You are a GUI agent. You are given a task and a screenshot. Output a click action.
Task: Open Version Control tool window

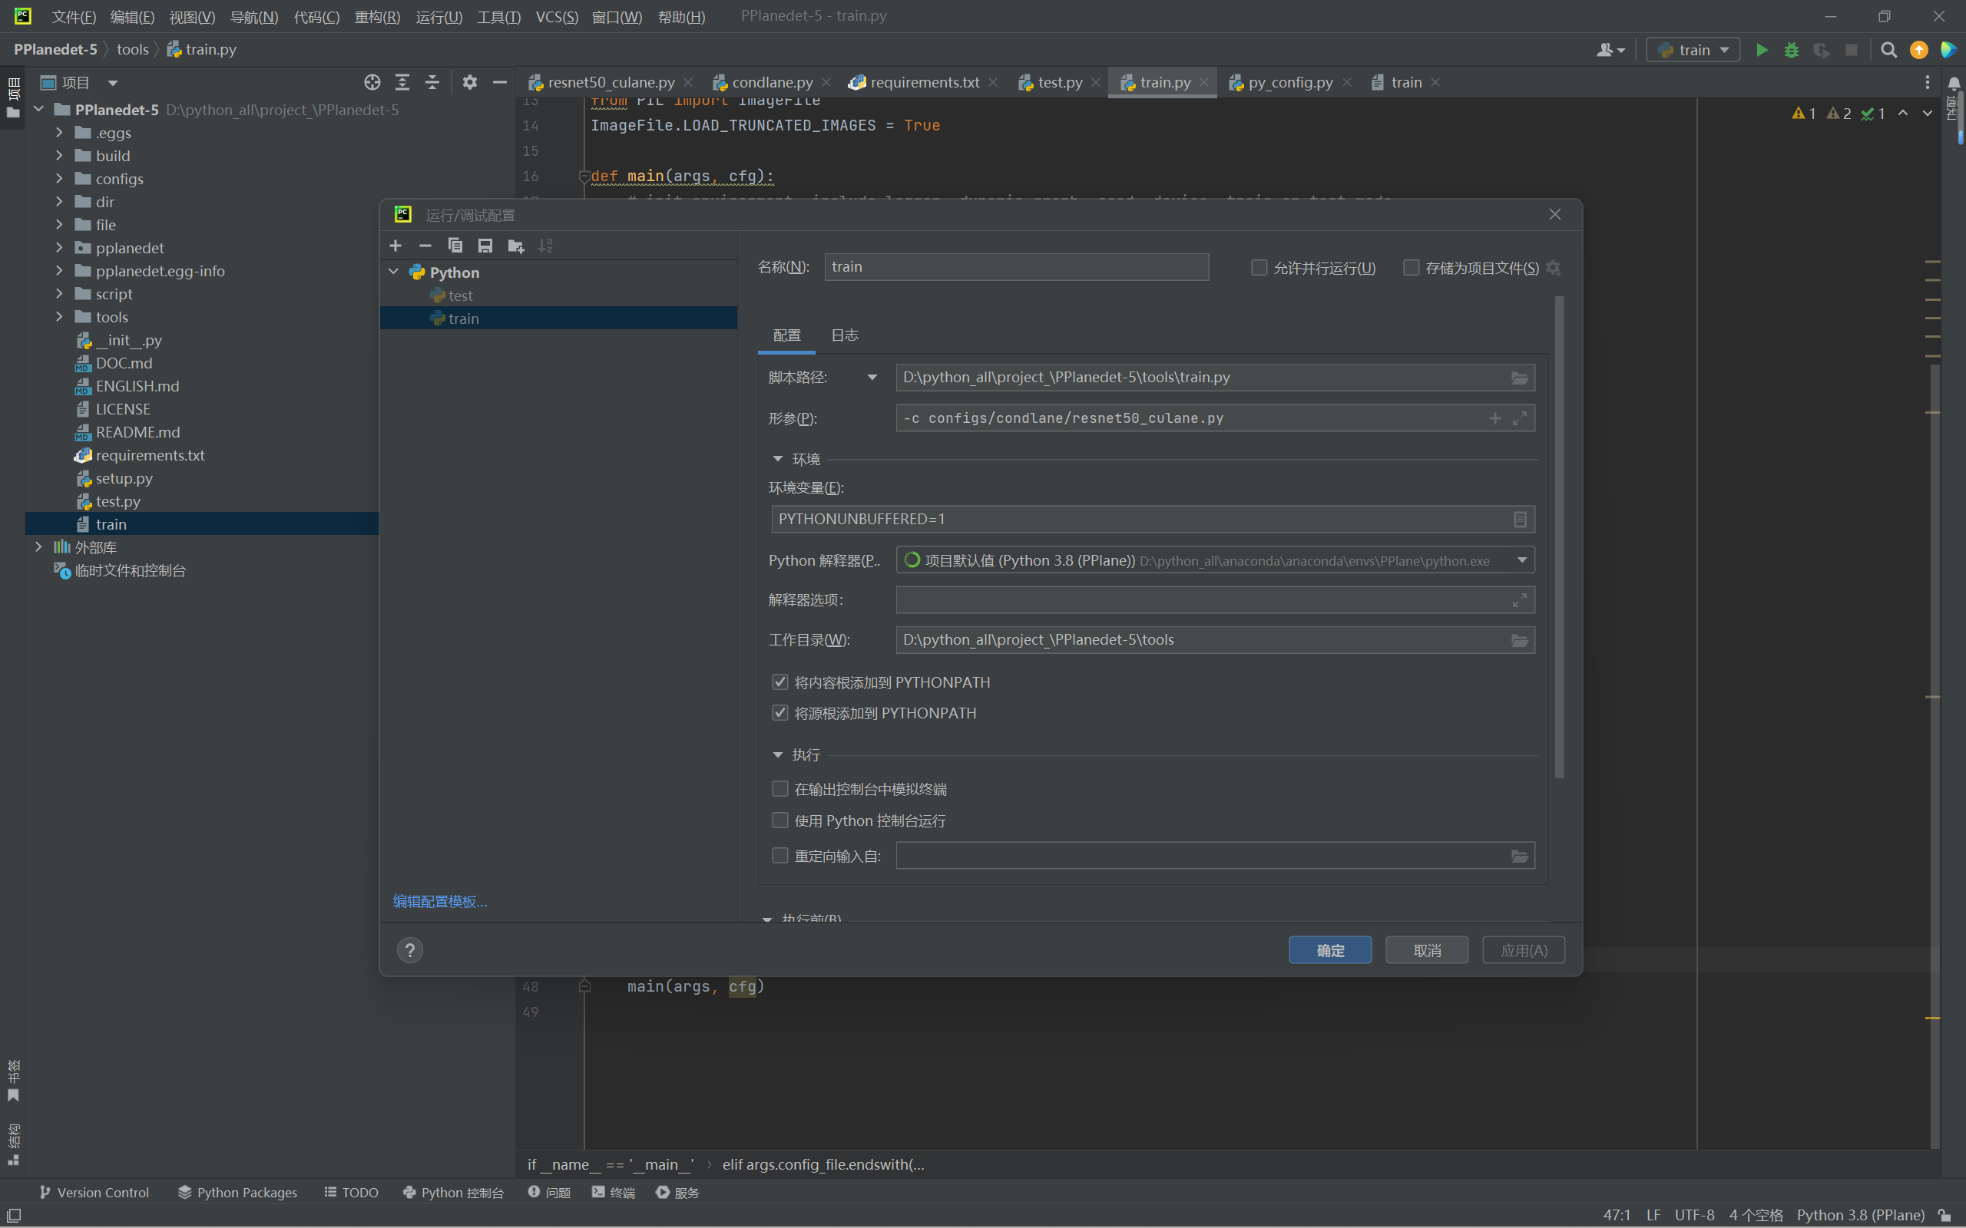[94, 1192]
